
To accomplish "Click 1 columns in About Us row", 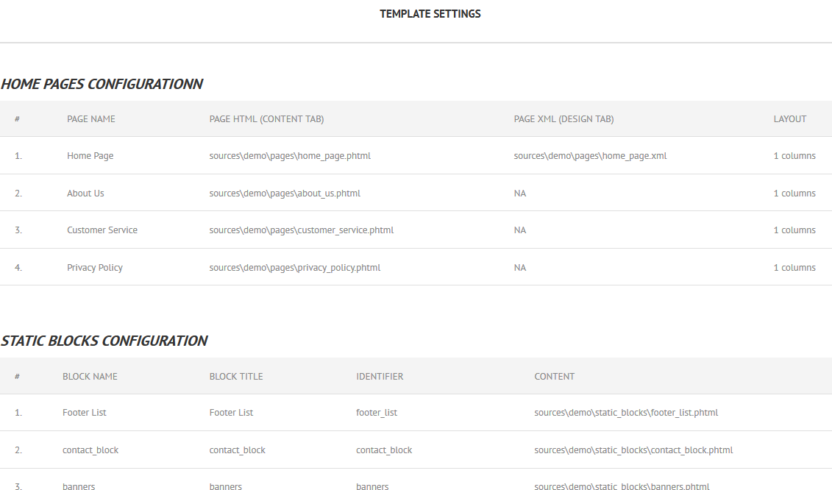I will (x=794, y=193).
